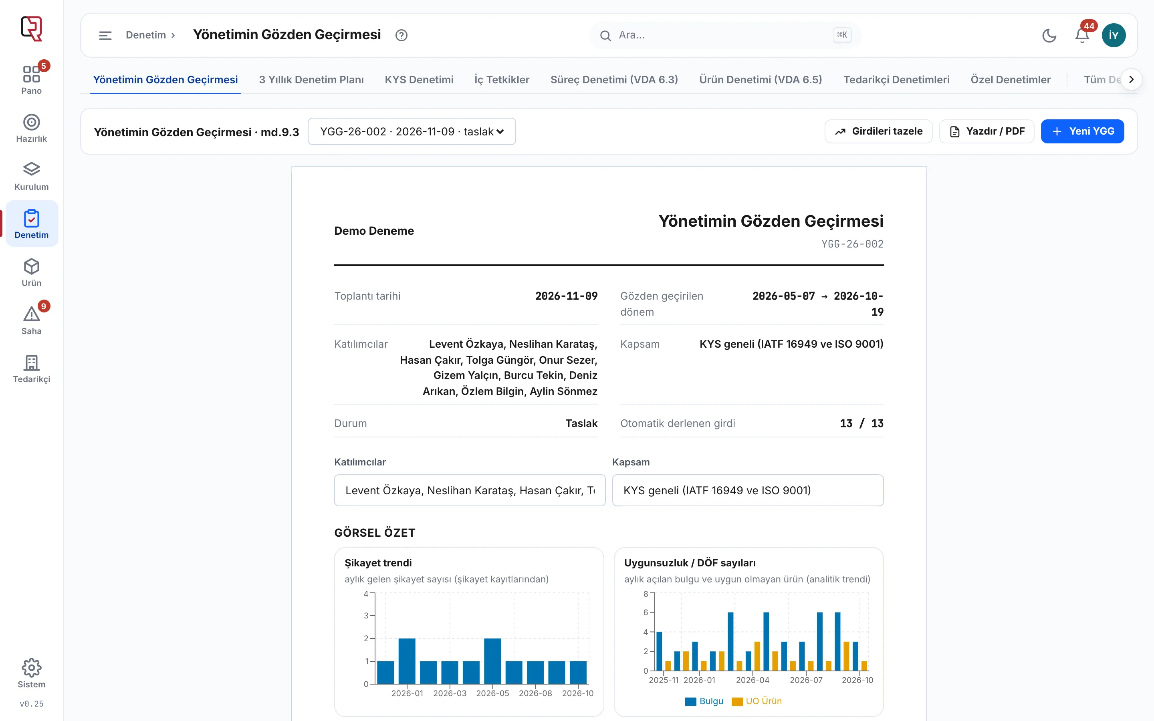Open Ürün Denetimi (VDA 6.5) tab
Screen dimensions: 1154x721
tap(761, 80)
